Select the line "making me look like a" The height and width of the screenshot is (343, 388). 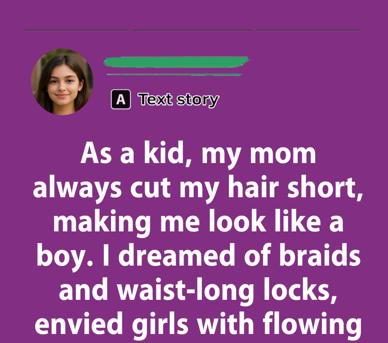[x=198, y=223]
